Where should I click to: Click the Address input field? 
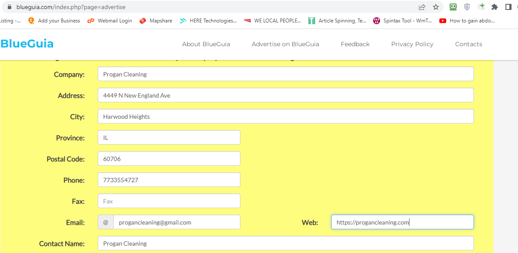coord(286,95)
